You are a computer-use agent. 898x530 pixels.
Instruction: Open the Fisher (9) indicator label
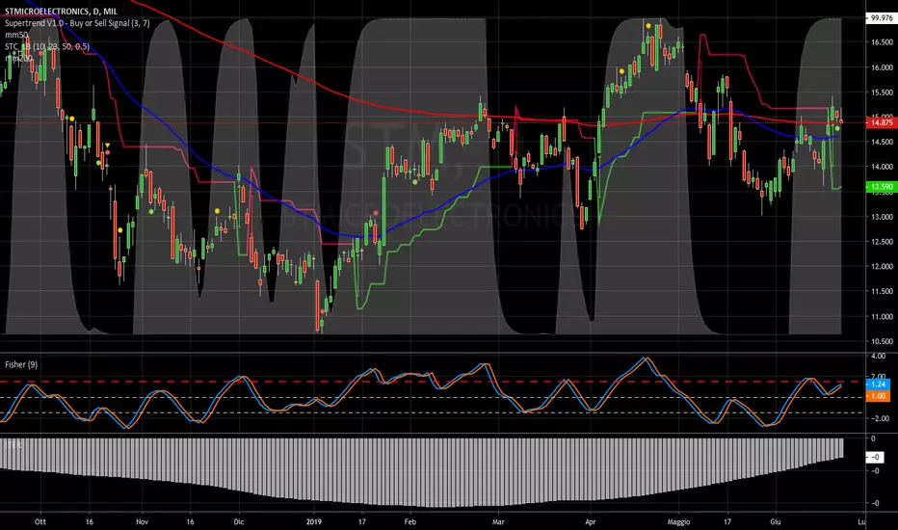21,364
